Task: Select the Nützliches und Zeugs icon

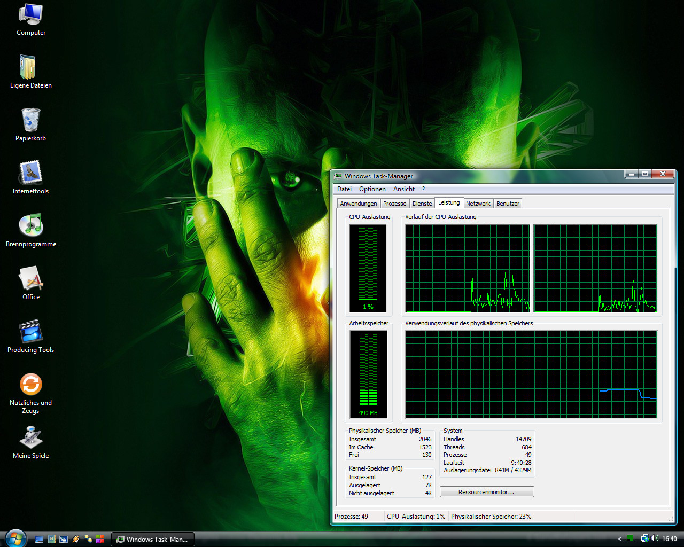Action: coord(31,393)
